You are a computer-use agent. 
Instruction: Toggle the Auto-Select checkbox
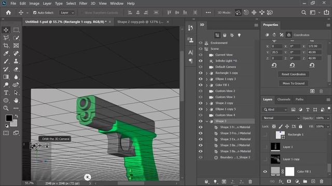click(x=35, y=12)
